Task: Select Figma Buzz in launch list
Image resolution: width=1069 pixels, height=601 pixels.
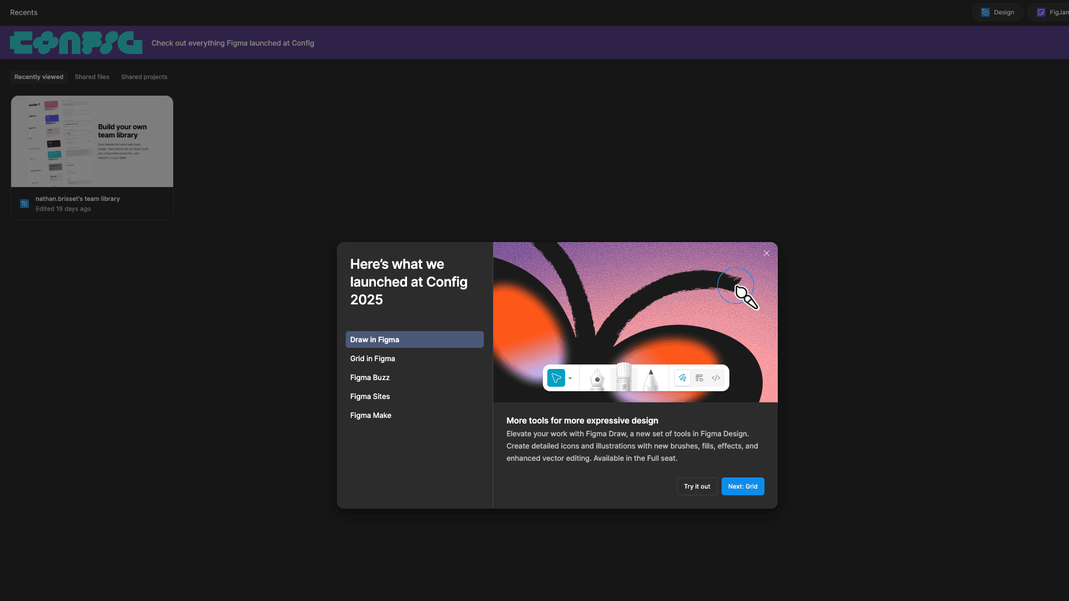Action: pyautogui.click(x=370, y=377)
